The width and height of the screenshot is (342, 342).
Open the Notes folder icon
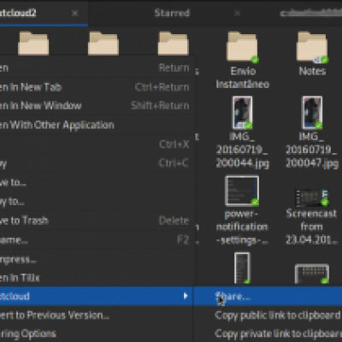coord(312,47)
